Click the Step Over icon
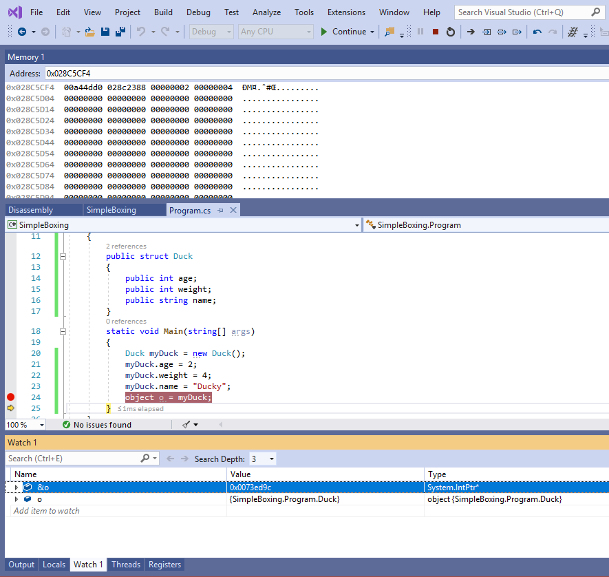The image size is (609, 577). click(x=502, y=32)
